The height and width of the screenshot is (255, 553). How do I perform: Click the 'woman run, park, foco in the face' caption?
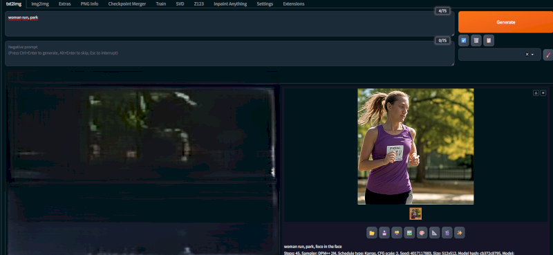[313, 247]
